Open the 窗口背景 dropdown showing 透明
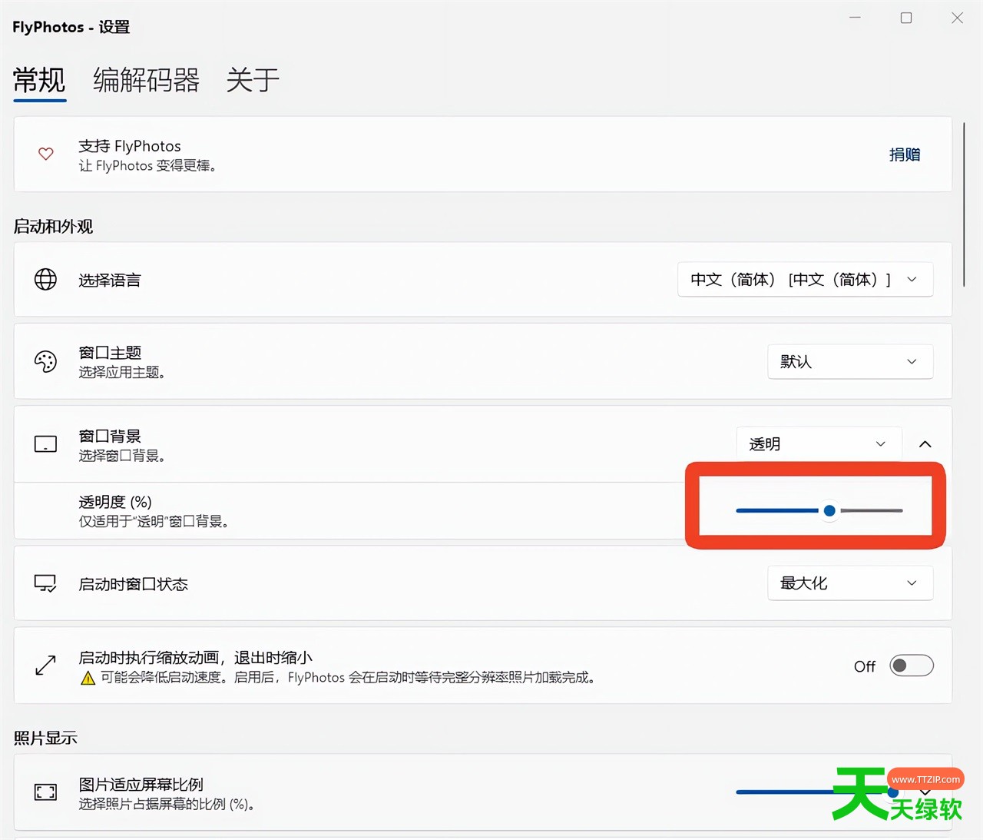The width and height of the screenshot is (983, 840). click(x=819, y=444)
